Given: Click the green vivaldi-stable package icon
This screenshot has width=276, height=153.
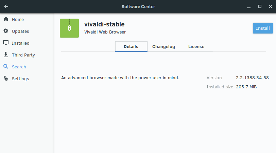Looking at the screenshot, I should click(x=69, y=28).
